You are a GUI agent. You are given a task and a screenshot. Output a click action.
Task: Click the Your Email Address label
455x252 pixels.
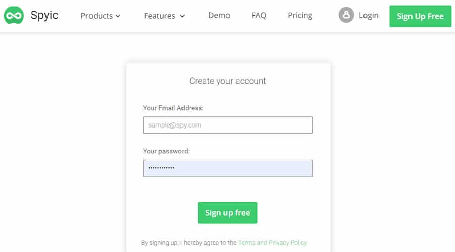(173, 108)
